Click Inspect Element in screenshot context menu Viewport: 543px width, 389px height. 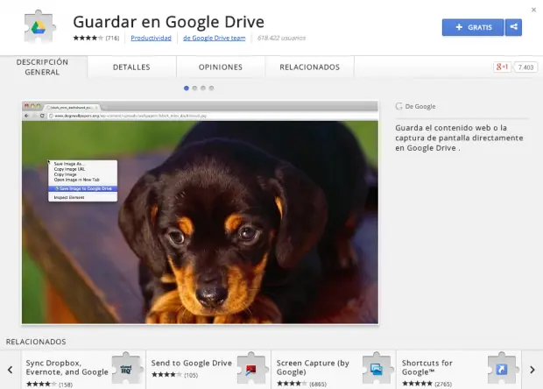69,197
